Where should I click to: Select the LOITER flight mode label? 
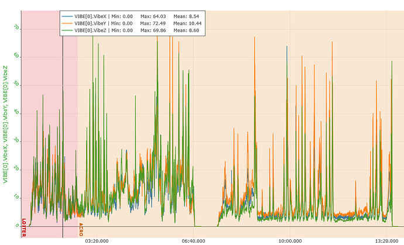tap(24, 227)
